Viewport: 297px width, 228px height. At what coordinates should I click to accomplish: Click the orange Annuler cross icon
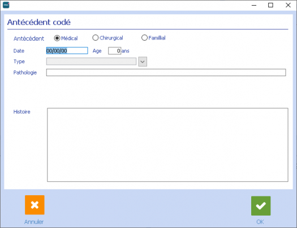[35, 205]
